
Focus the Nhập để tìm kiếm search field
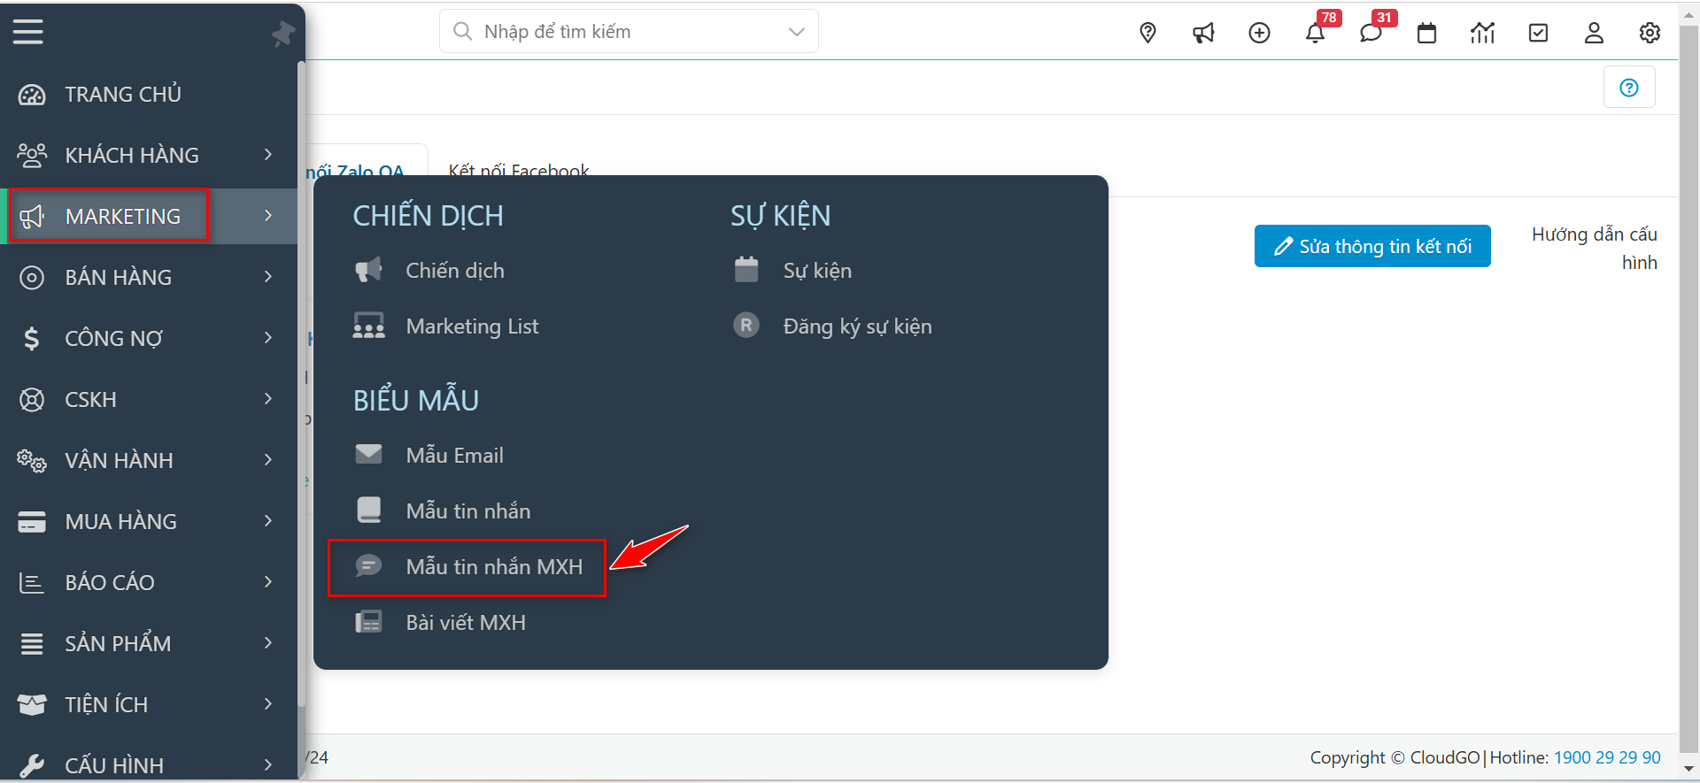click(629, 32)
